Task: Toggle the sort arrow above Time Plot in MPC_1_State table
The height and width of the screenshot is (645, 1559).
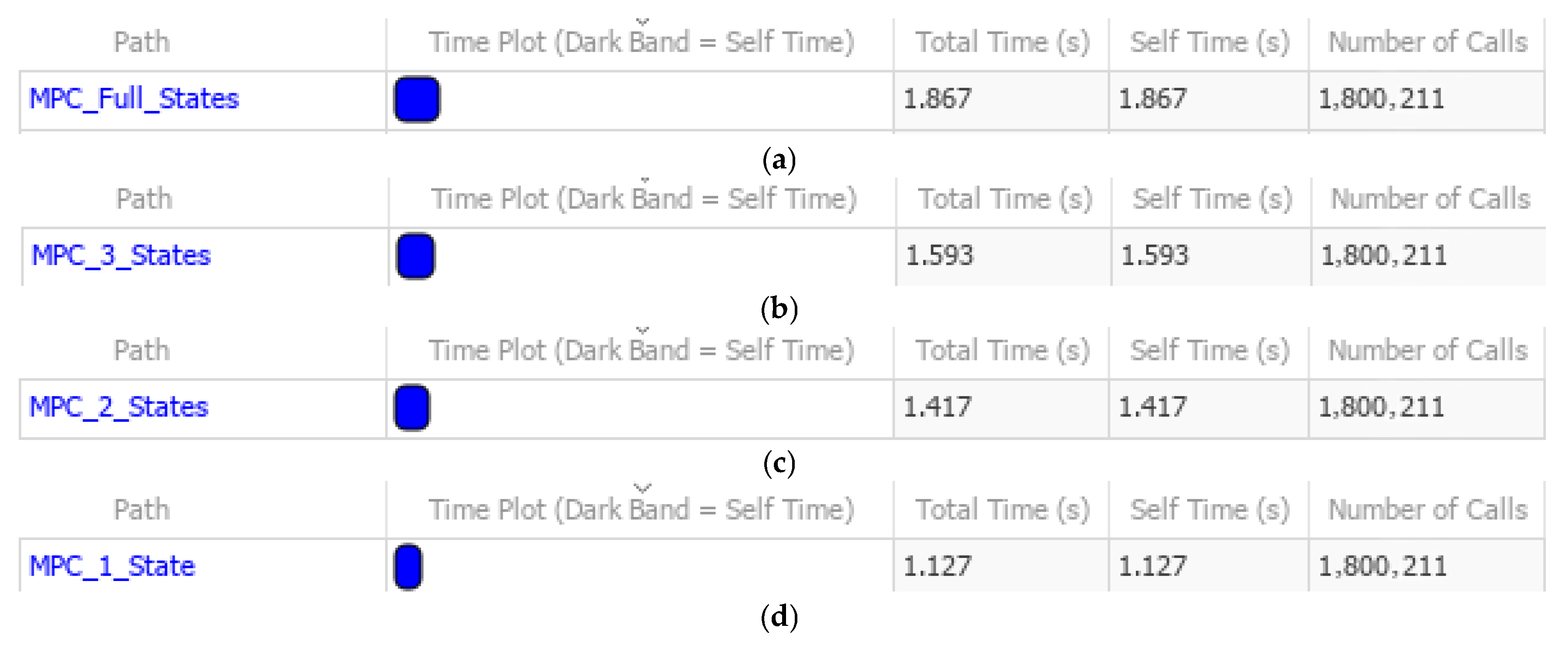Action: pyautogui.click(x=642, y=488)
